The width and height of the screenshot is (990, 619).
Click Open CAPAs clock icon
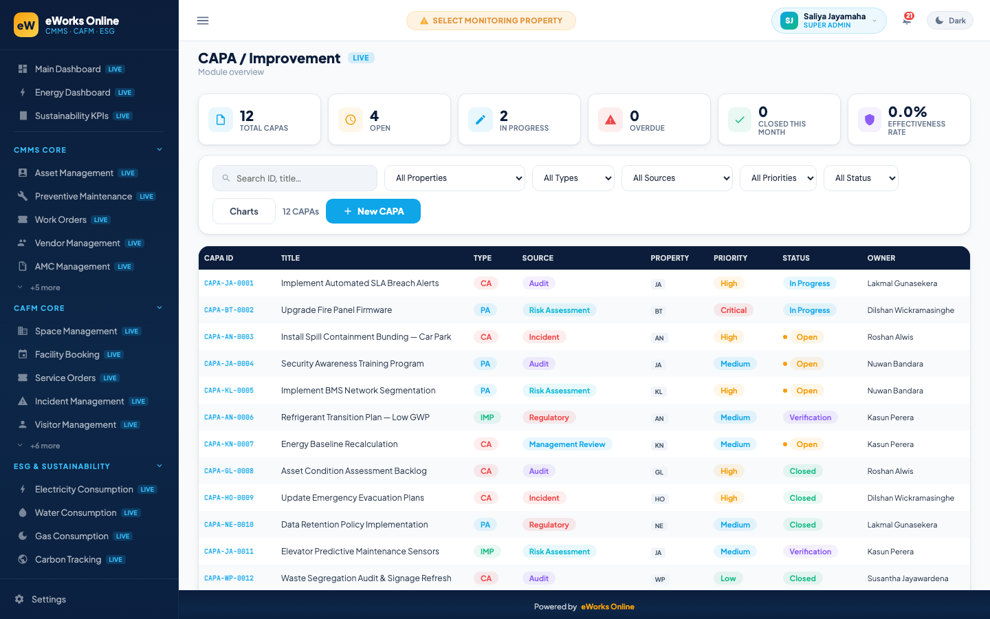351,120
